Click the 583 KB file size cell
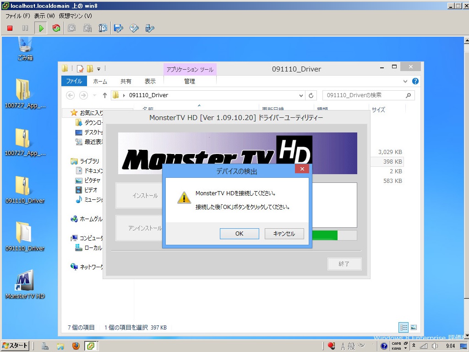This screenshot has width=469, height=352. 393,181
